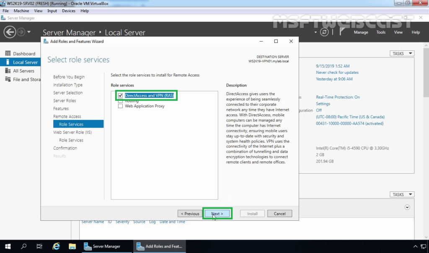Image resolution: width=429 pixels, height=253 pixels.
Task: Go to Before You Begin wizard step
Action: [x=69, y=77]
